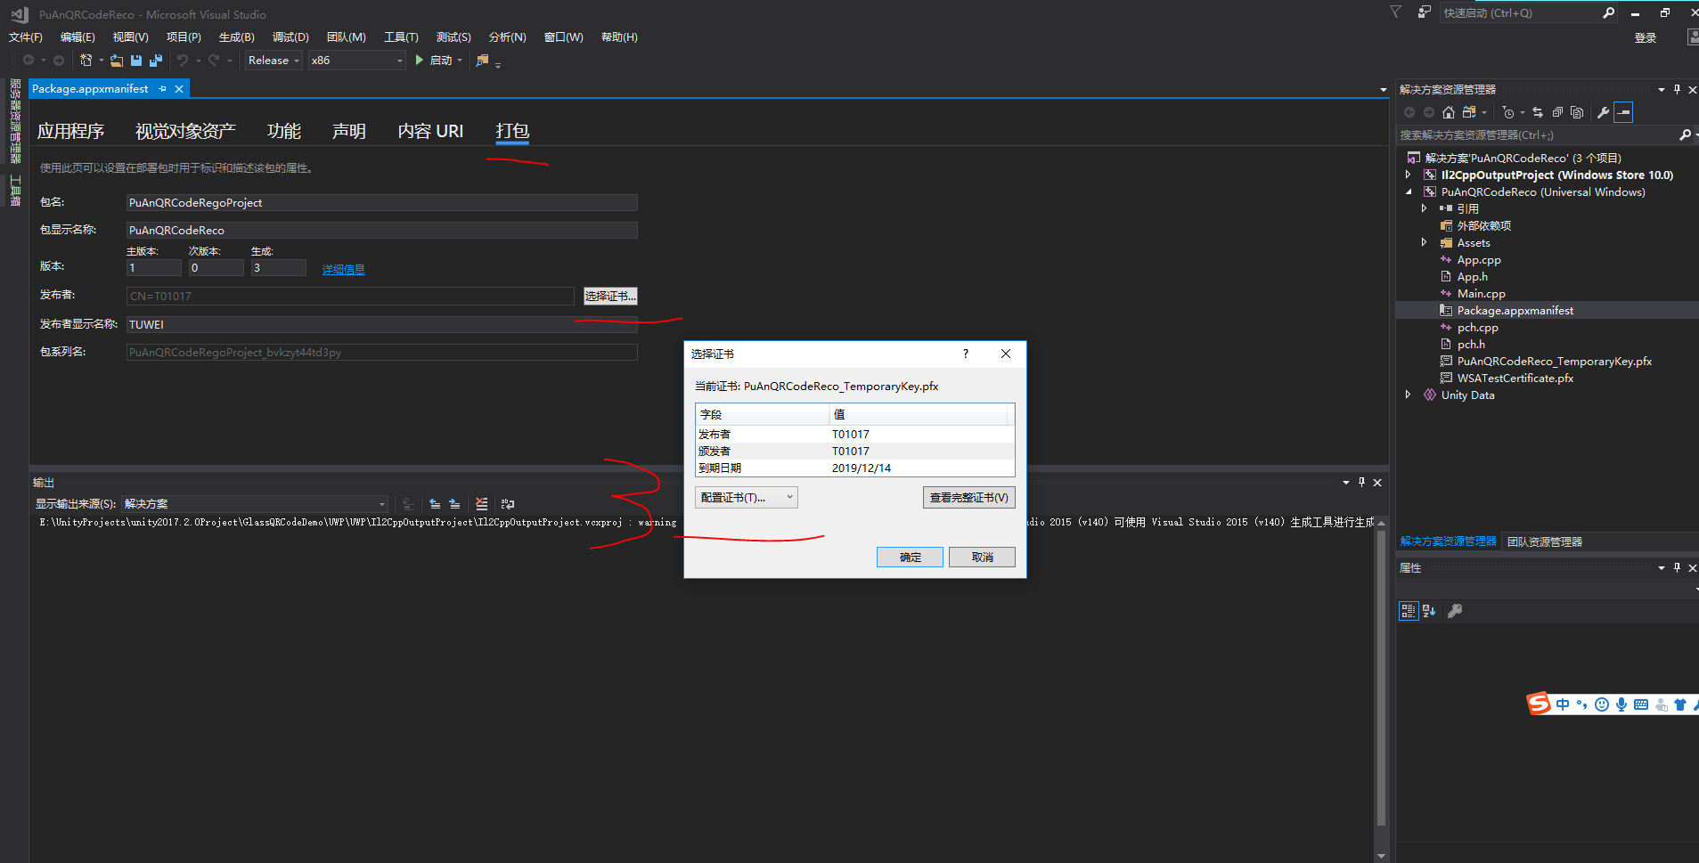
Task: Click 取消 in the certificate dialog
Action: coord(982,558)
